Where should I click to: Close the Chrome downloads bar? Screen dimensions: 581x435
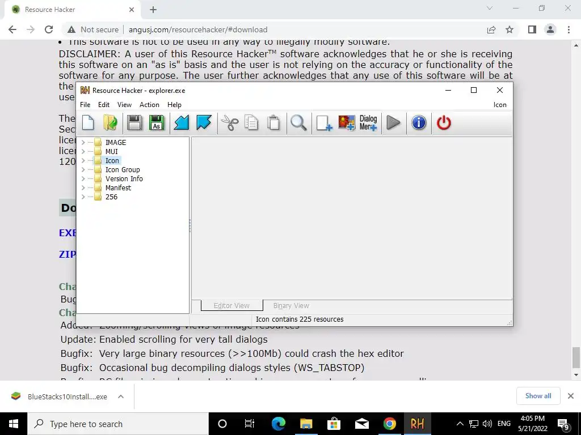(x=571, y=396)
